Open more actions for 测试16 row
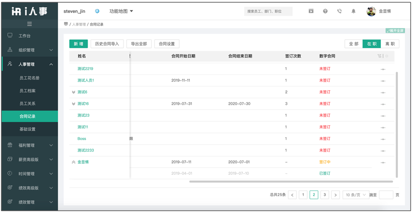This screenshot has height=213, width=412. click(383, 104)
